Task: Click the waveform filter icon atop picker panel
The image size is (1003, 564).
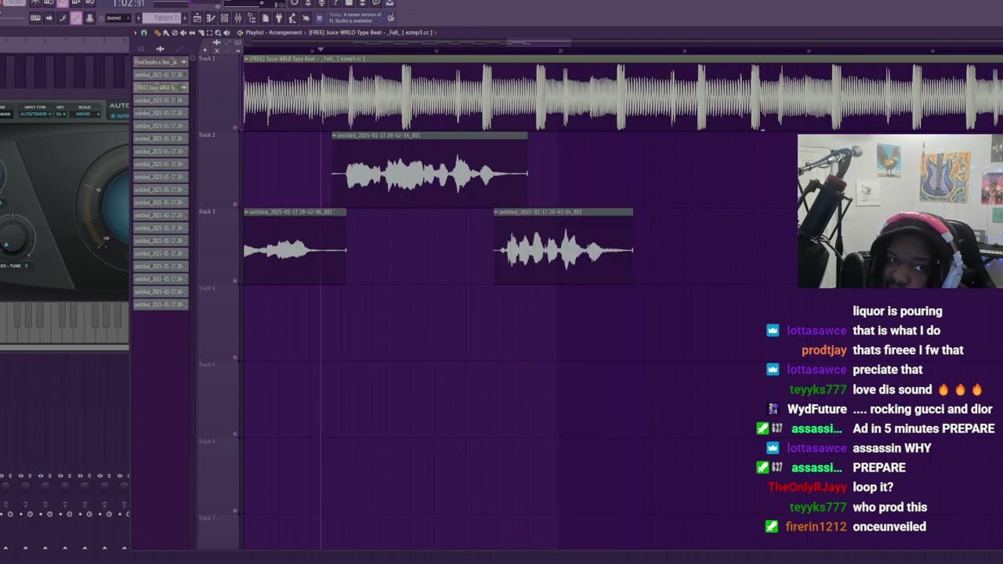Action: tap(160, 49)
